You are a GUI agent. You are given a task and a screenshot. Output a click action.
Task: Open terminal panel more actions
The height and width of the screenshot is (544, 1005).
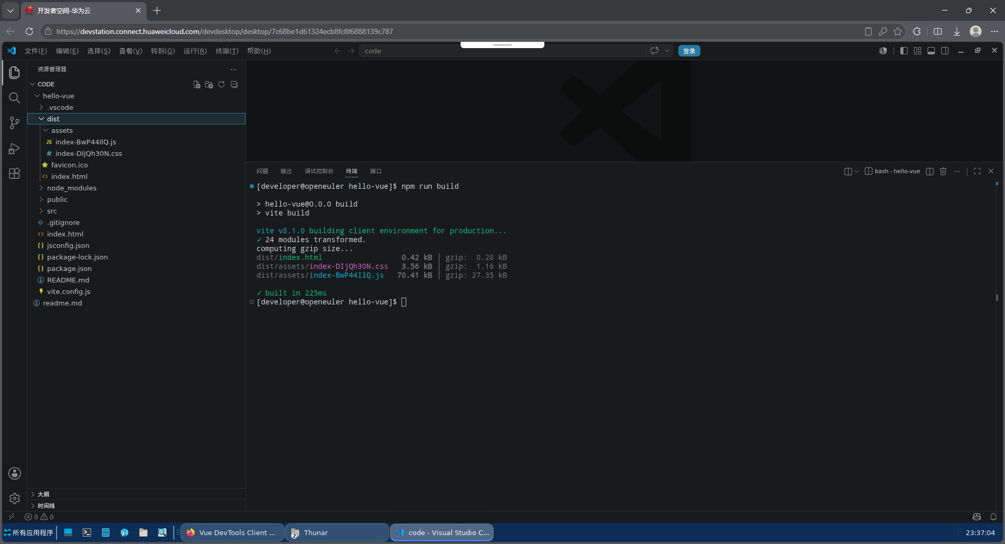pos(957,171)
